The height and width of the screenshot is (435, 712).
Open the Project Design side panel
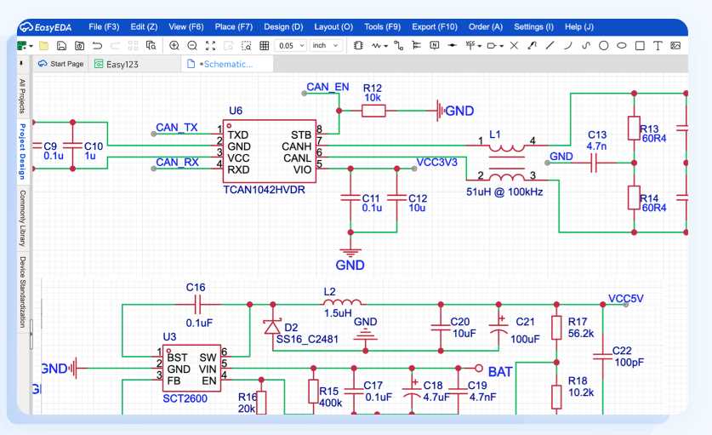click(22, 151)
